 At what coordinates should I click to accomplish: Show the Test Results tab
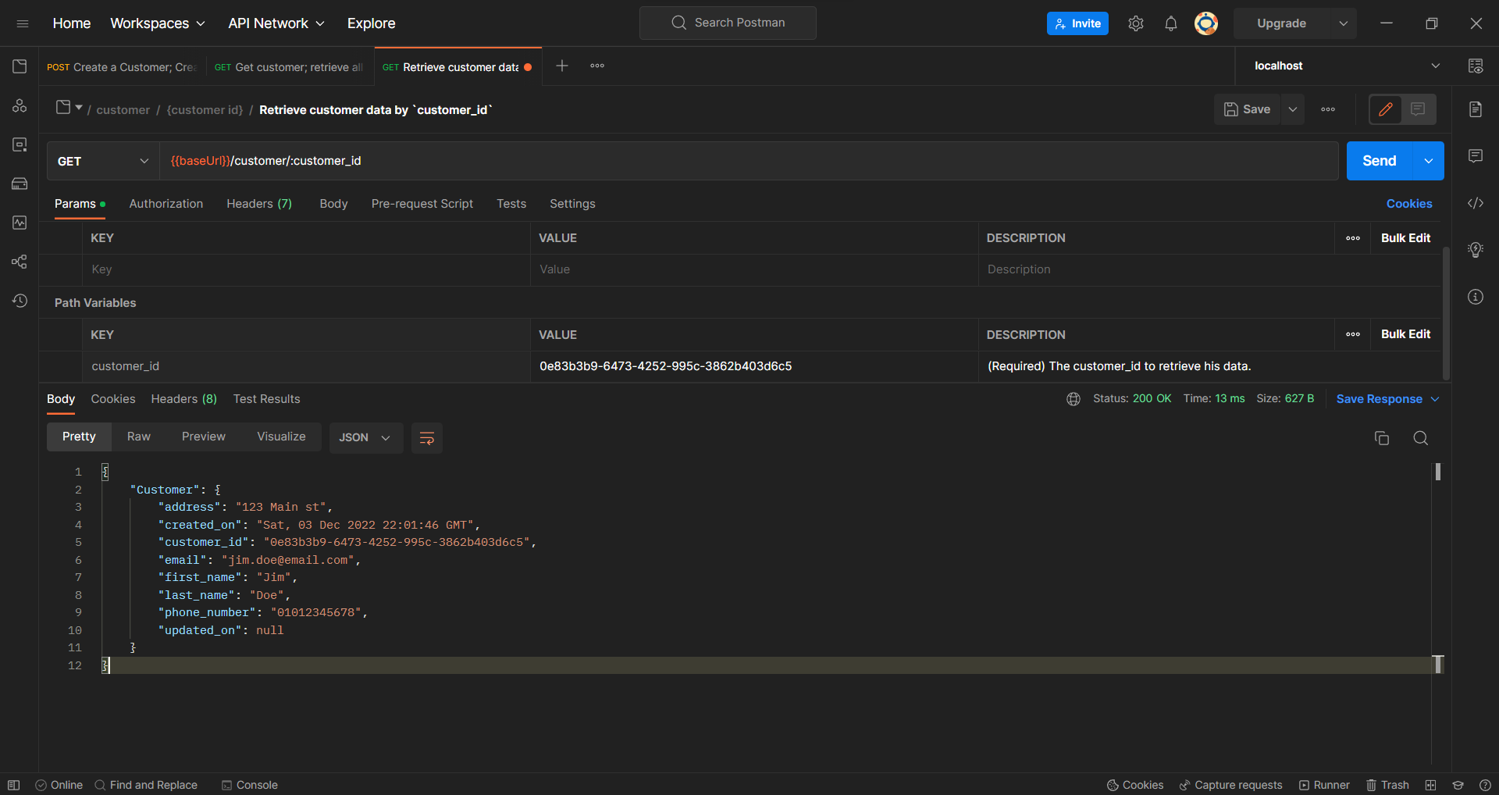tap(267, 399)
